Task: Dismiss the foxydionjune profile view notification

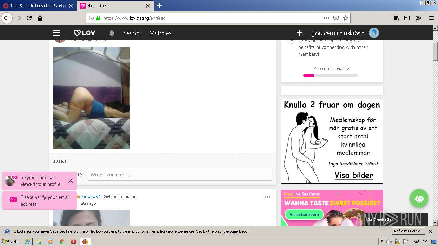Action: (70, 181)
